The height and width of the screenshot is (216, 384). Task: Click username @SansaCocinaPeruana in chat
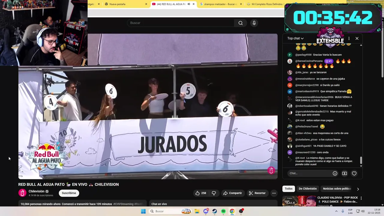(309, 61)
